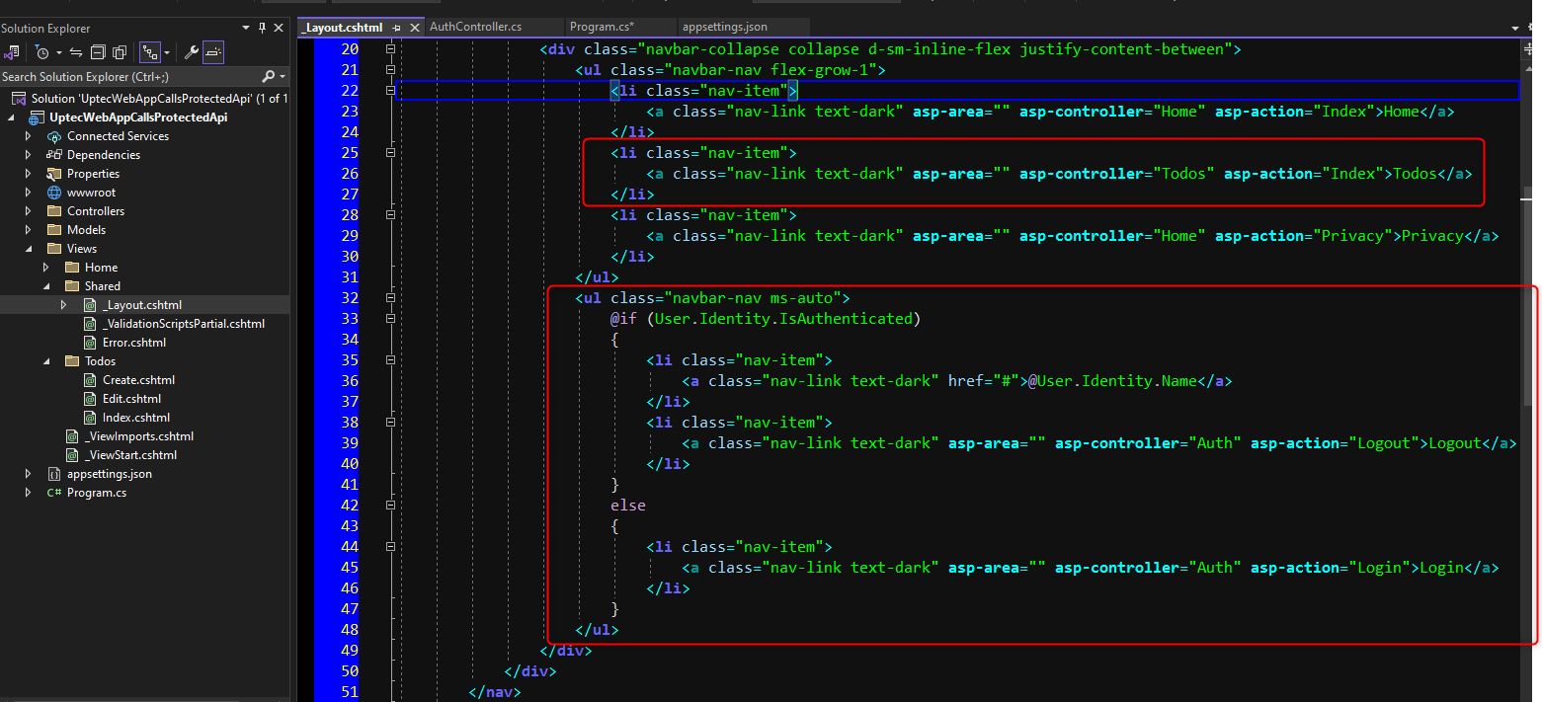
Task: Expand the Controllers folder
Action: 29,211
